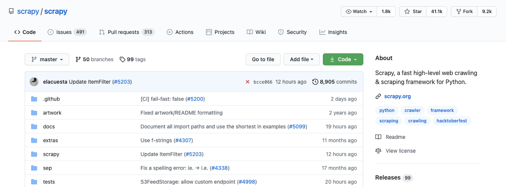This screenshot has height=187, width=506.
Task: Click the crawling topic tag
Action: pos(417,121)
